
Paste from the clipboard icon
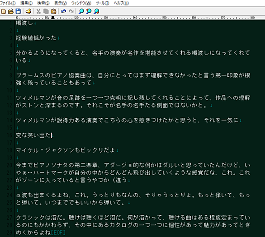[53, 11]
